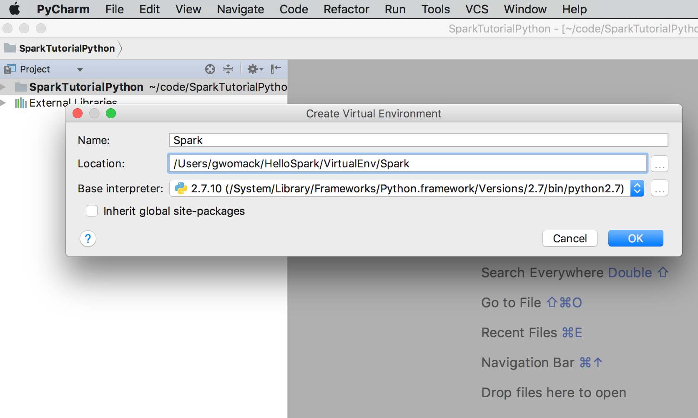Open the PyCharm application menu
Viewport: 698px width, 418px height.
coord(63,9)
